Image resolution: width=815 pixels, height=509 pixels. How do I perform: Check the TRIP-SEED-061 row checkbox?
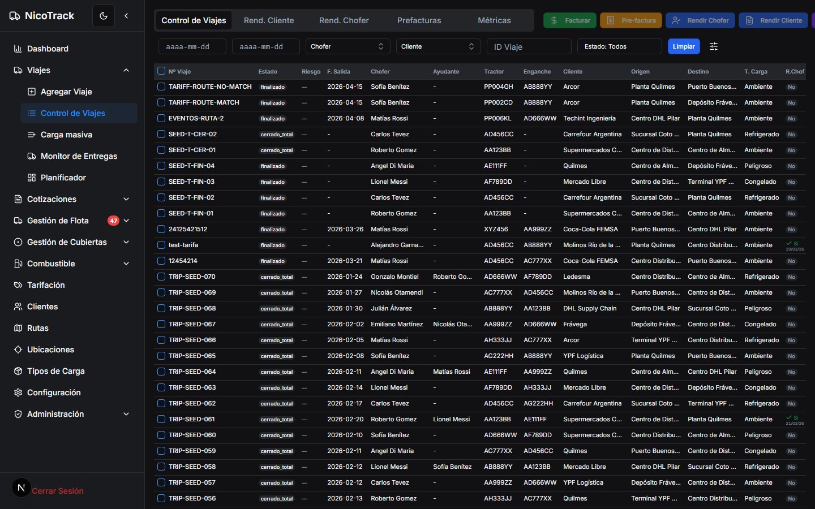pyautogui.click(x=161, y=419)
